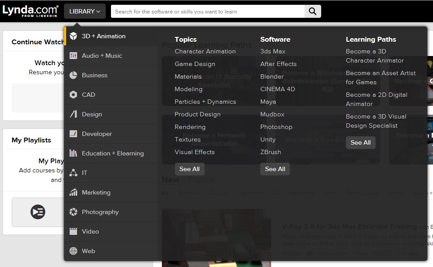Image resolution: width=433 pixels, height=267 pixels.
Task: Focus the course search input field
Action: 207,11
